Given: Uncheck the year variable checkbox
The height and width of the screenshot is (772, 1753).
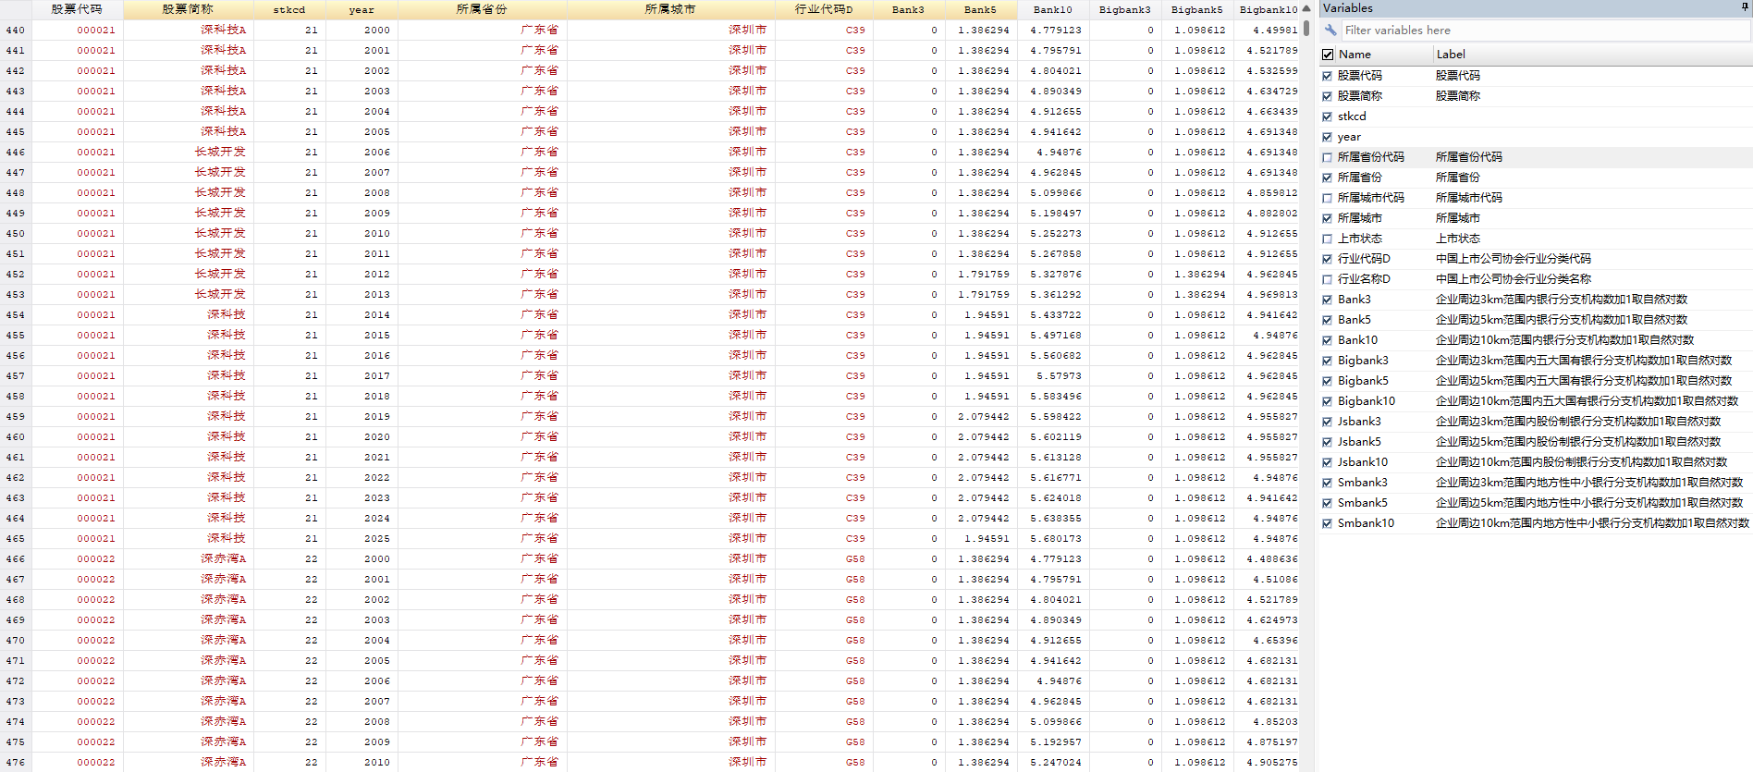Looking at the screenshot, I should tap(1328, 137).
